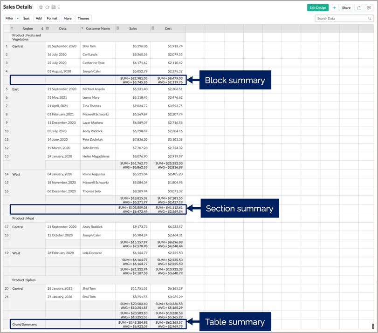Click the save icon next to the refresh icon

[x=54, y=7]
